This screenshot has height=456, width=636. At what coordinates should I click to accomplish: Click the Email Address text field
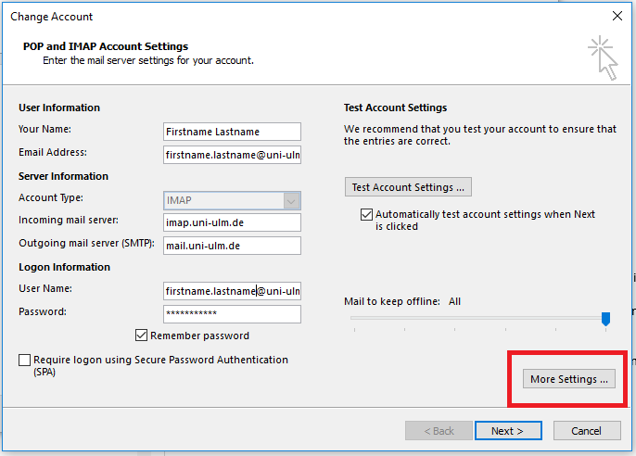[232, 155]
